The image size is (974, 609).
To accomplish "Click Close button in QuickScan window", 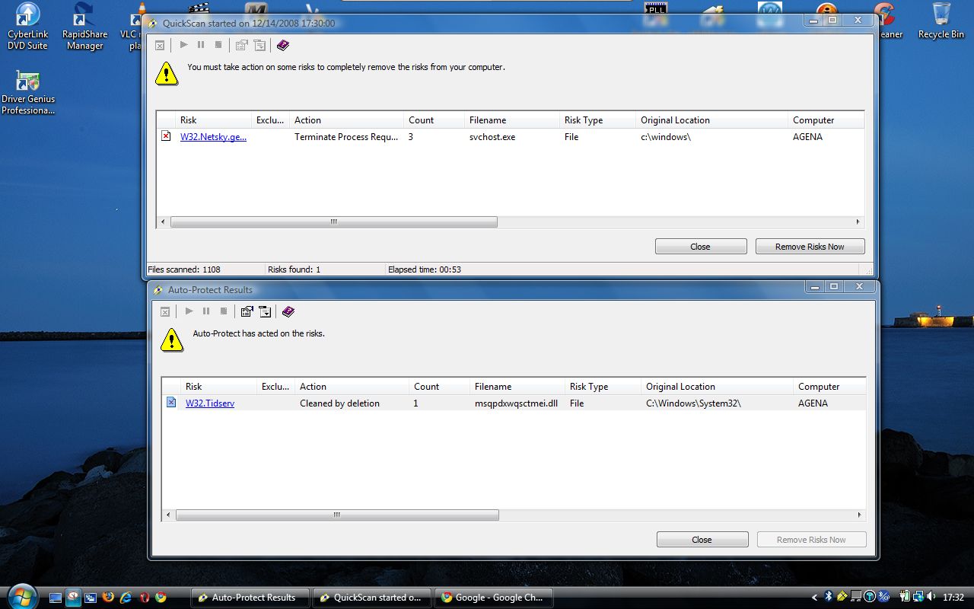I will pyautogui.click(x=700, y=247).
